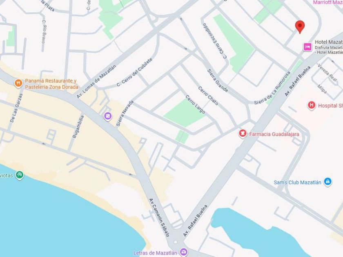This screenshot has height=257, width=343.
Task: Open the Sam's Club shopping bag icon
Action: pyautogui.click(x=327, y=182)
